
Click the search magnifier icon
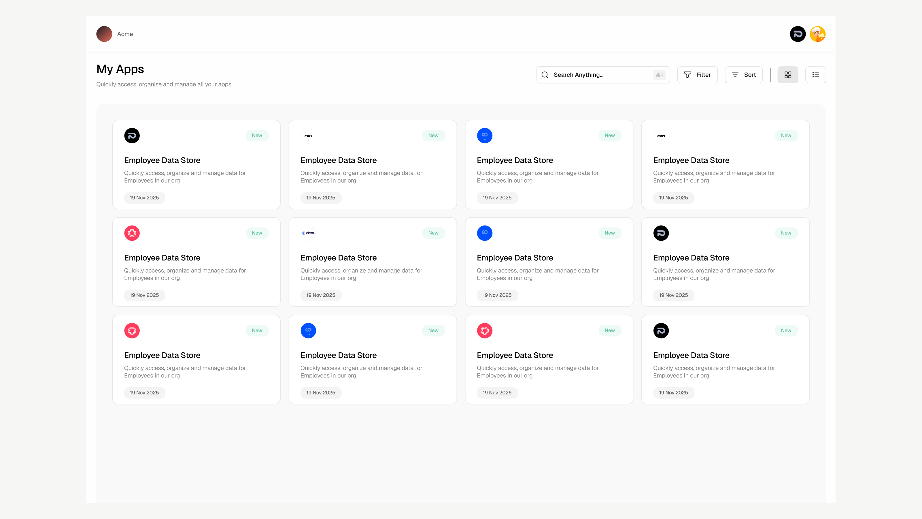coord(545,75)
